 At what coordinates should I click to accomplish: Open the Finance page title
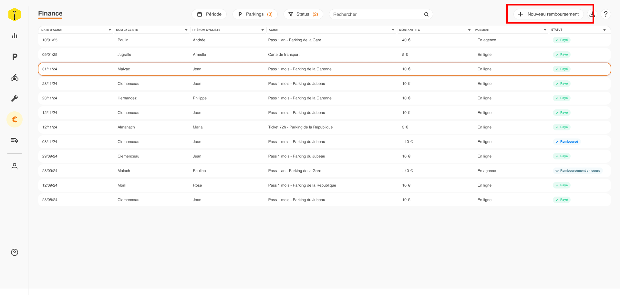tap(50, 14)
